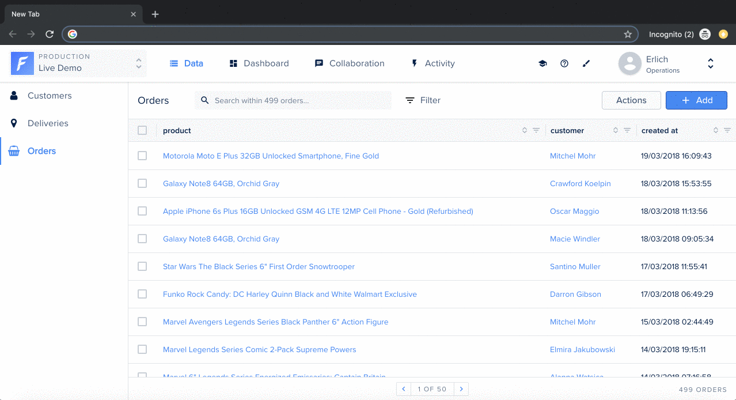Viewport: 736px width, 400px height.
Task: Bookmark page with the star icon
Action: coord(628,34)
